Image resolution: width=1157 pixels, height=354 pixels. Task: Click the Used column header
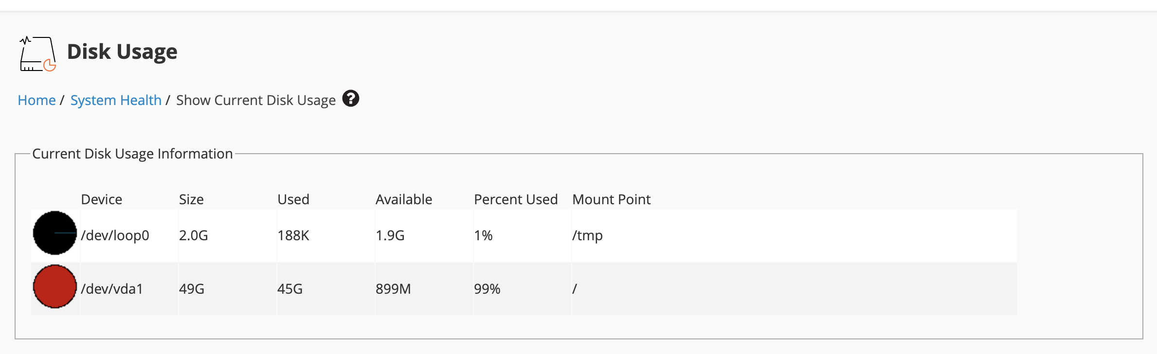coord(293,199)
